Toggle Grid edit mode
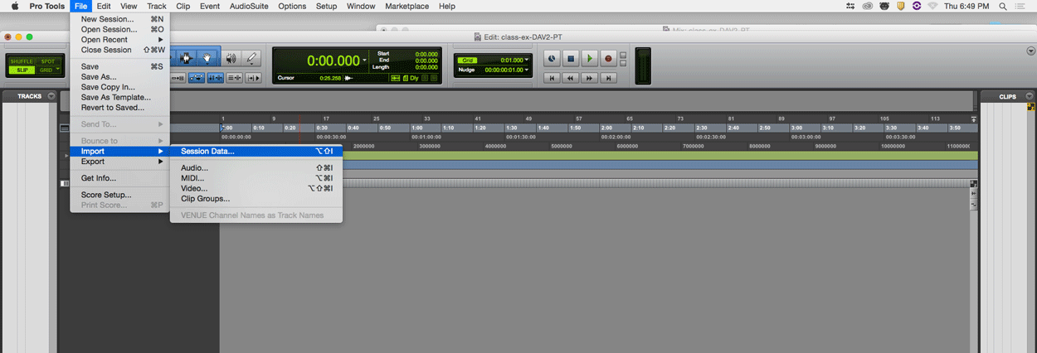This screenshot has width=1037, height=353. click(48, 70)
